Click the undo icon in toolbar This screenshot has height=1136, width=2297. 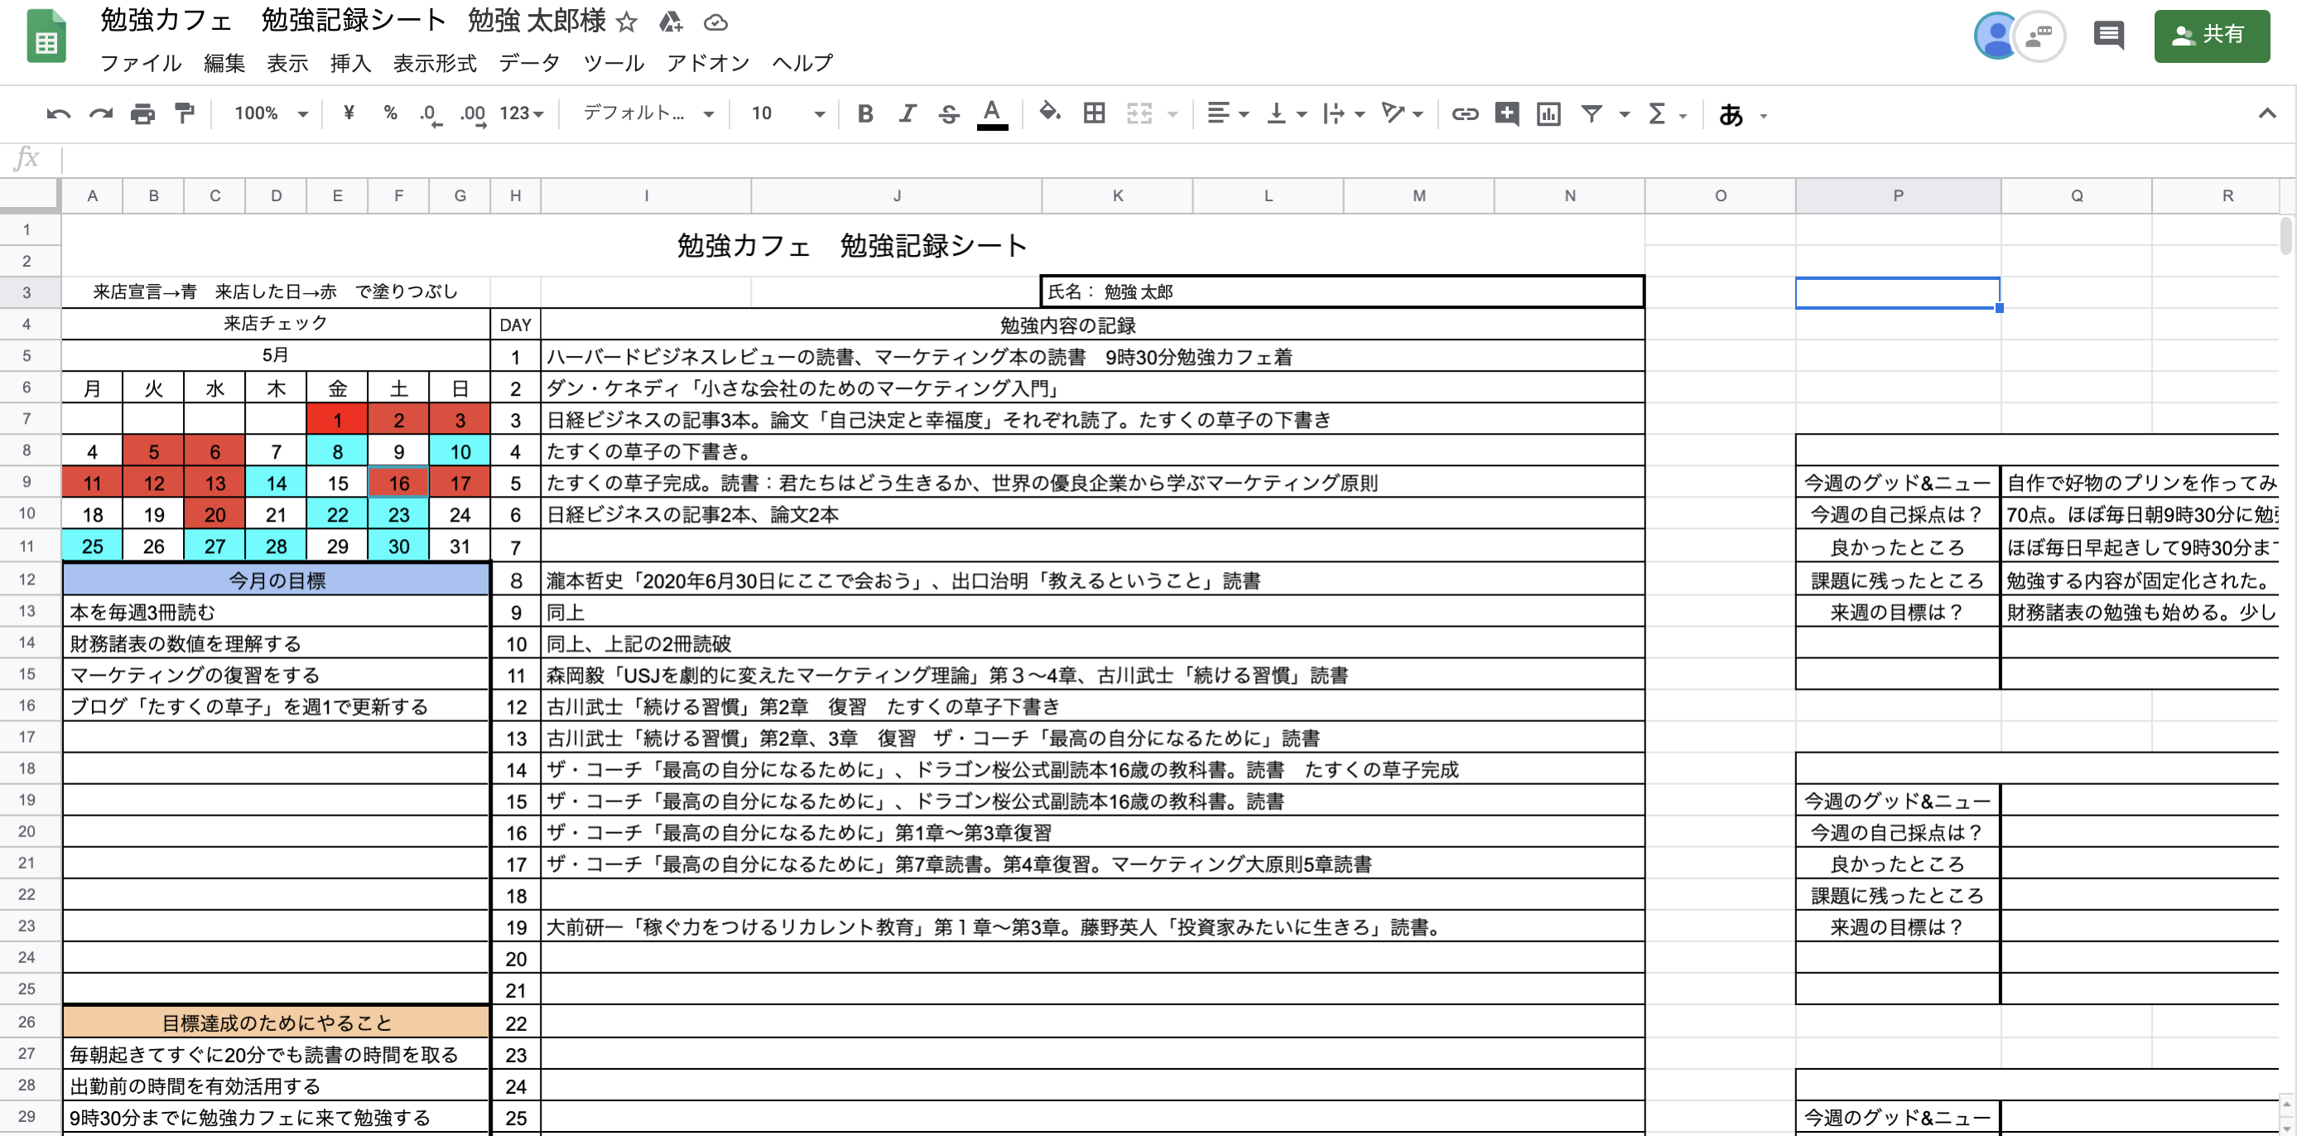click(x=58, y=113)
